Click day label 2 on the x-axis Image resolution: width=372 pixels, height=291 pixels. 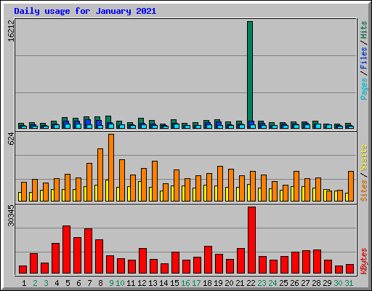[35, 283]
